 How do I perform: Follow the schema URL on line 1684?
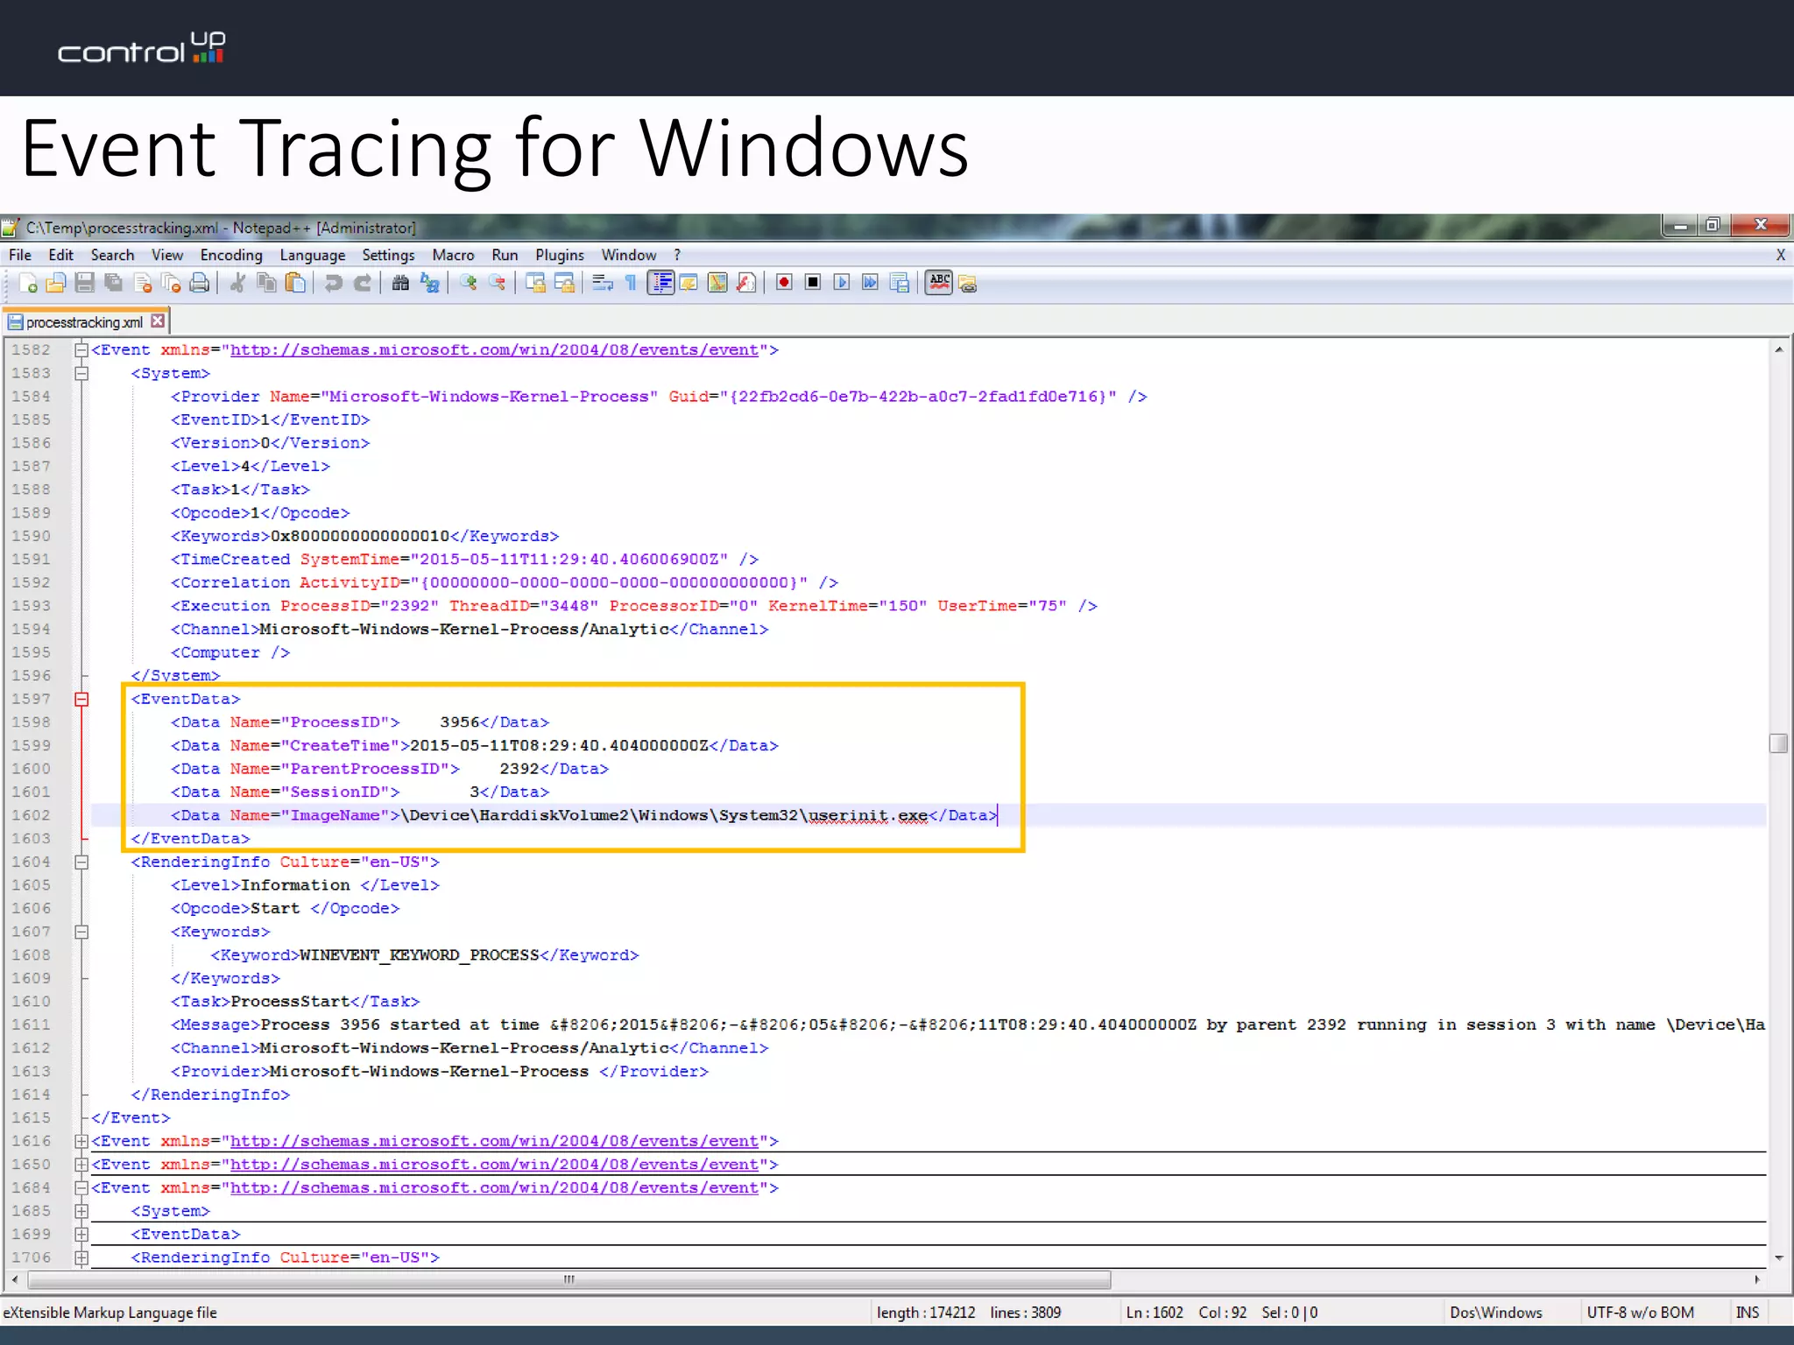click(x=494, y=1188)
